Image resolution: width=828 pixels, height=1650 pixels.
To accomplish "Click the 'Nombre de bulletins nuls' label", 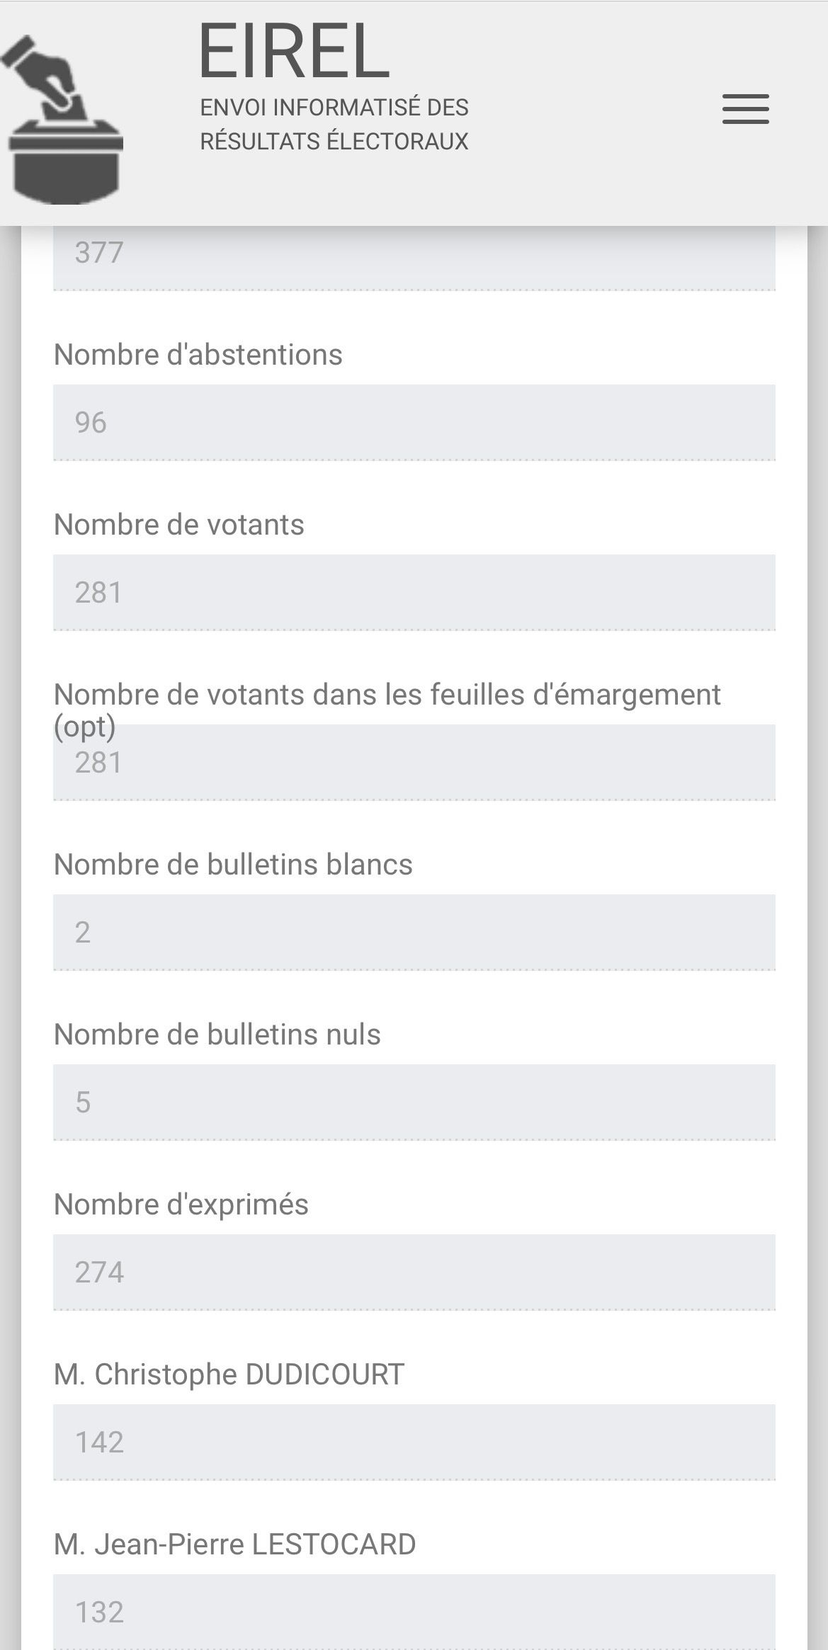I will (x=217, y=1035).
